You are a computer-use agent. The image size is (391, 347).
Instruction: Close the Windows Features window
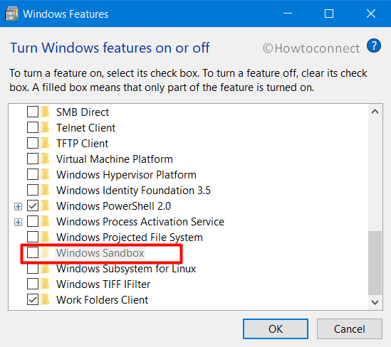coord(371,14)
